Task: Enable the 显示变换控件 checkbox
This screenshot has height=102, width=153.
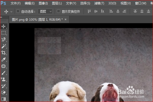Action: click(x=58, y=11)
